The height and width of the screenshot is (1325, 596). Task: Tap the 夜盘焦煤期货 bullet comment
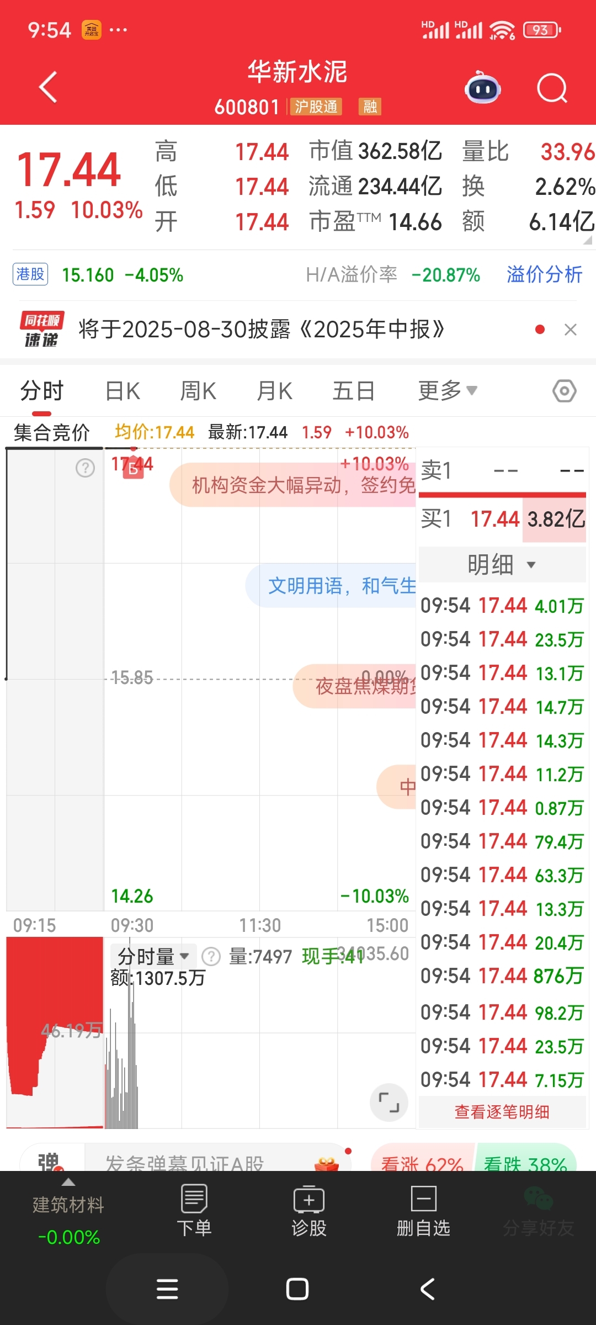(x=354, y=686)
